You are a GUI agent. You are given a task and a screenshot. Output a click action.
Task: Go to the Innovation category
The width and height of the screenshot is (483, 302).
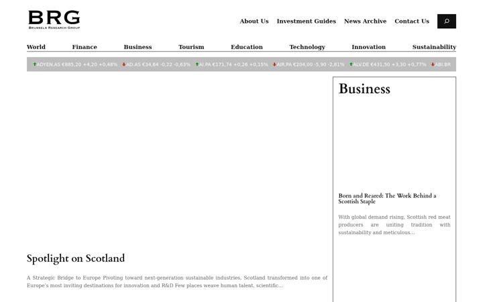pos(368,47)
